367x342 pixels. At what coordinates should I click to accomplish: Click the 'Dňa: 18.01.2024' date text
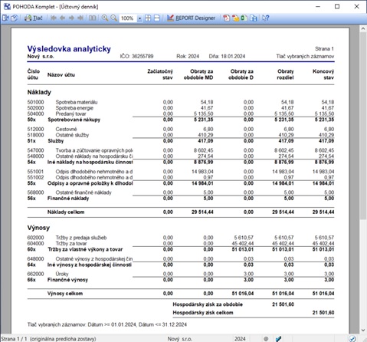227,56
